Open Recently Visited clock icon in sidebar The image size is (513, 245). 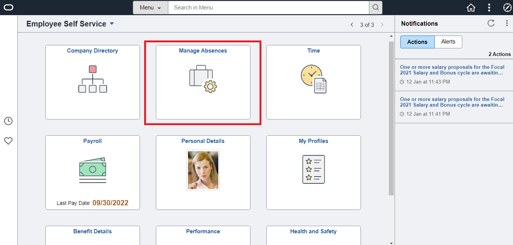pyautogui.click(x=8, y=121)
